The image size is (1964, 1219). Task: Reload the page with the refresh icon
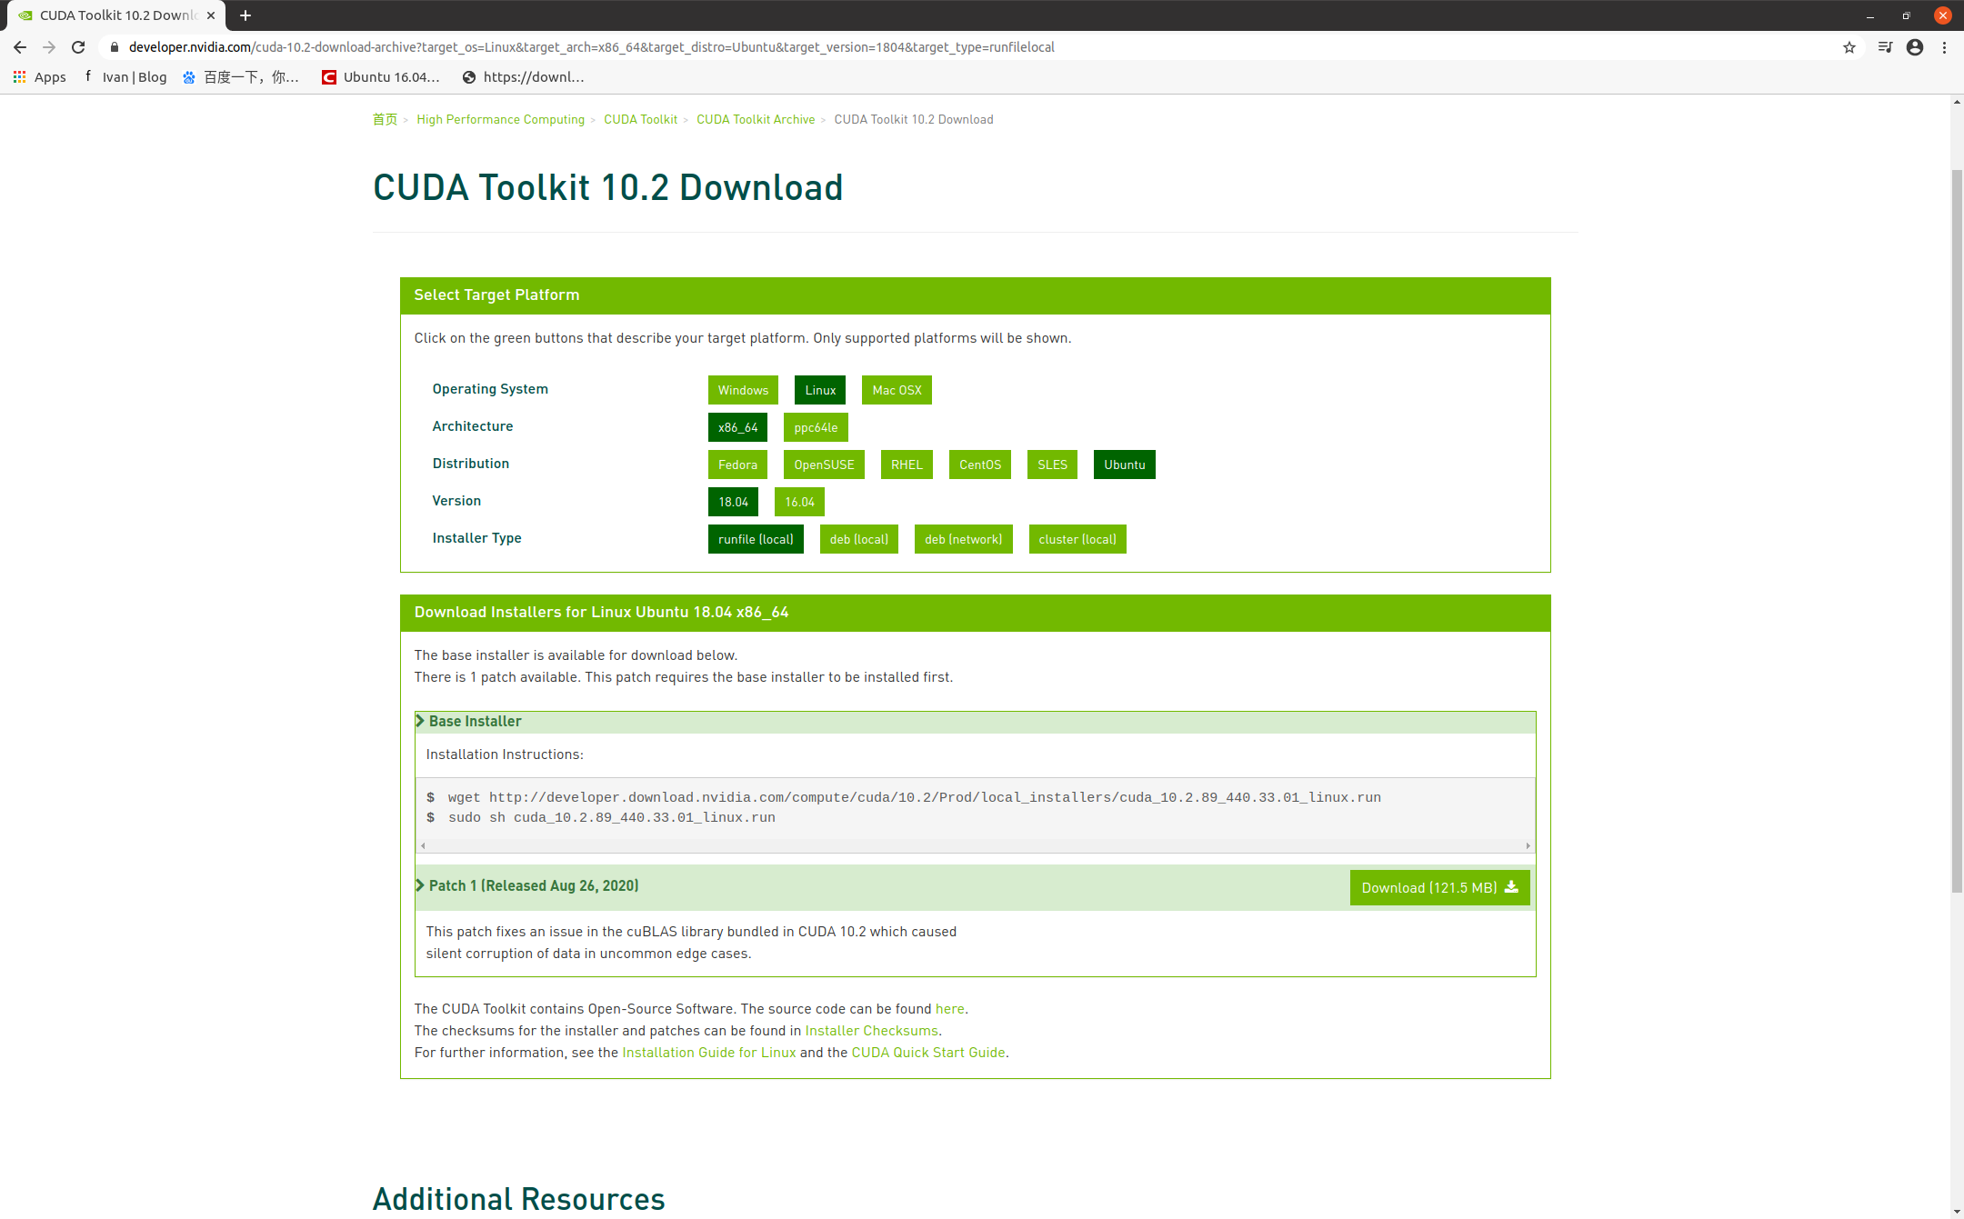78,47
